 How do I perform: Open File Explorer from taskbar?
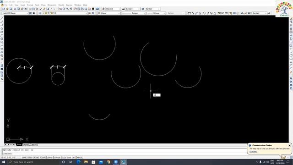(x=86, y=162)
